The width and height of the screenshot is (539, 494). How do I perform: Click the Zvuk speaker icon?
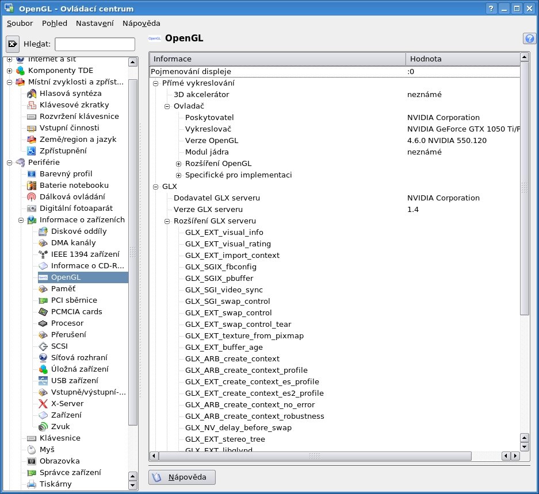(x=43, y=427)
